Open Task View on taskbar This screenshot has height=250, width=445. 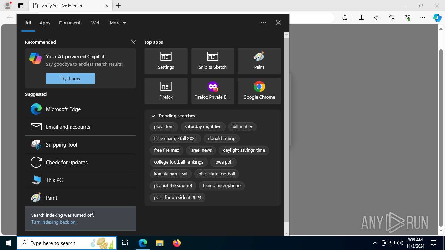click(125, 243)
